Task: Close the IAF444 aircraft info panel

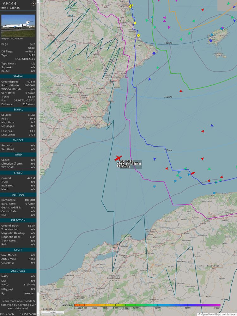Action: [34, 3]
